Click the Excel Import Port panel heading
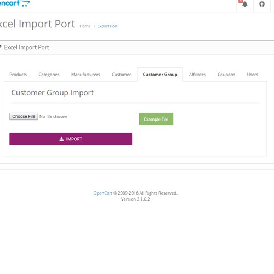The image size is (274, 274). pyautogui.click(x=26, y=47)
